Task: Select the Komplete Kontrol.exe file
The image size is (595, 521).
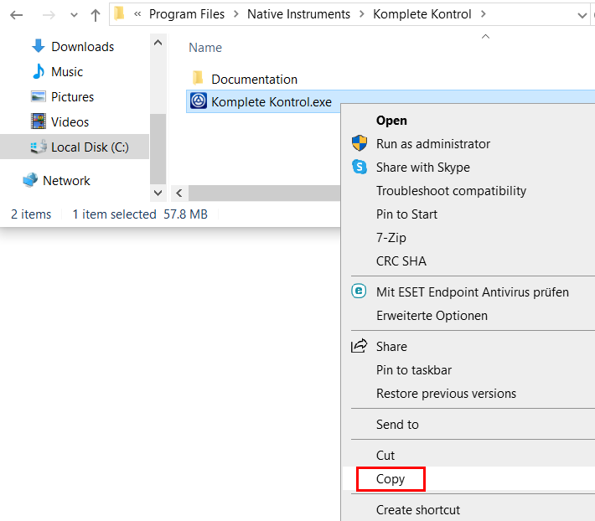Action: click(272, 101)
